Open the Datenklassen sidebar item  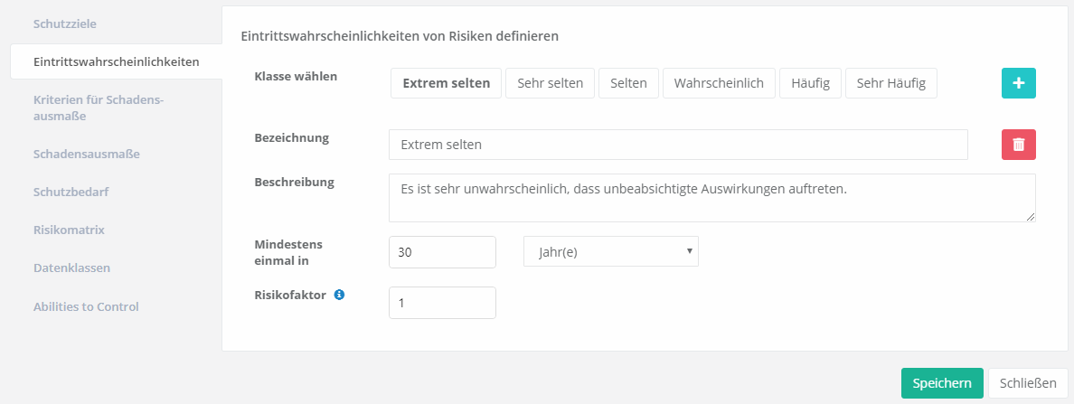point(71,268)
